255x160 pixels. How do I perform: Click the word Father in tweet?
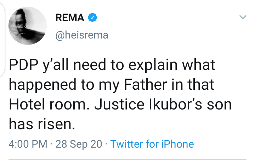tap(146, 84)
